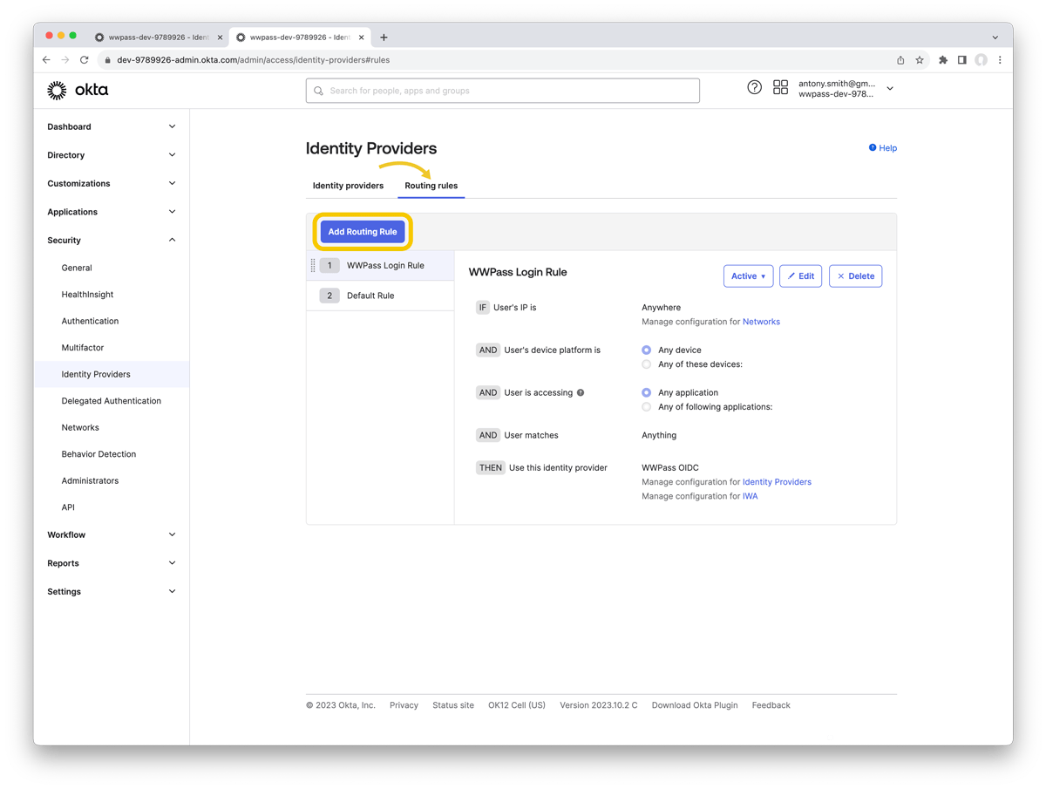Open the Networks configuration link
Image resolution: width=1046 pixels, height=789 pixels.
761,322
